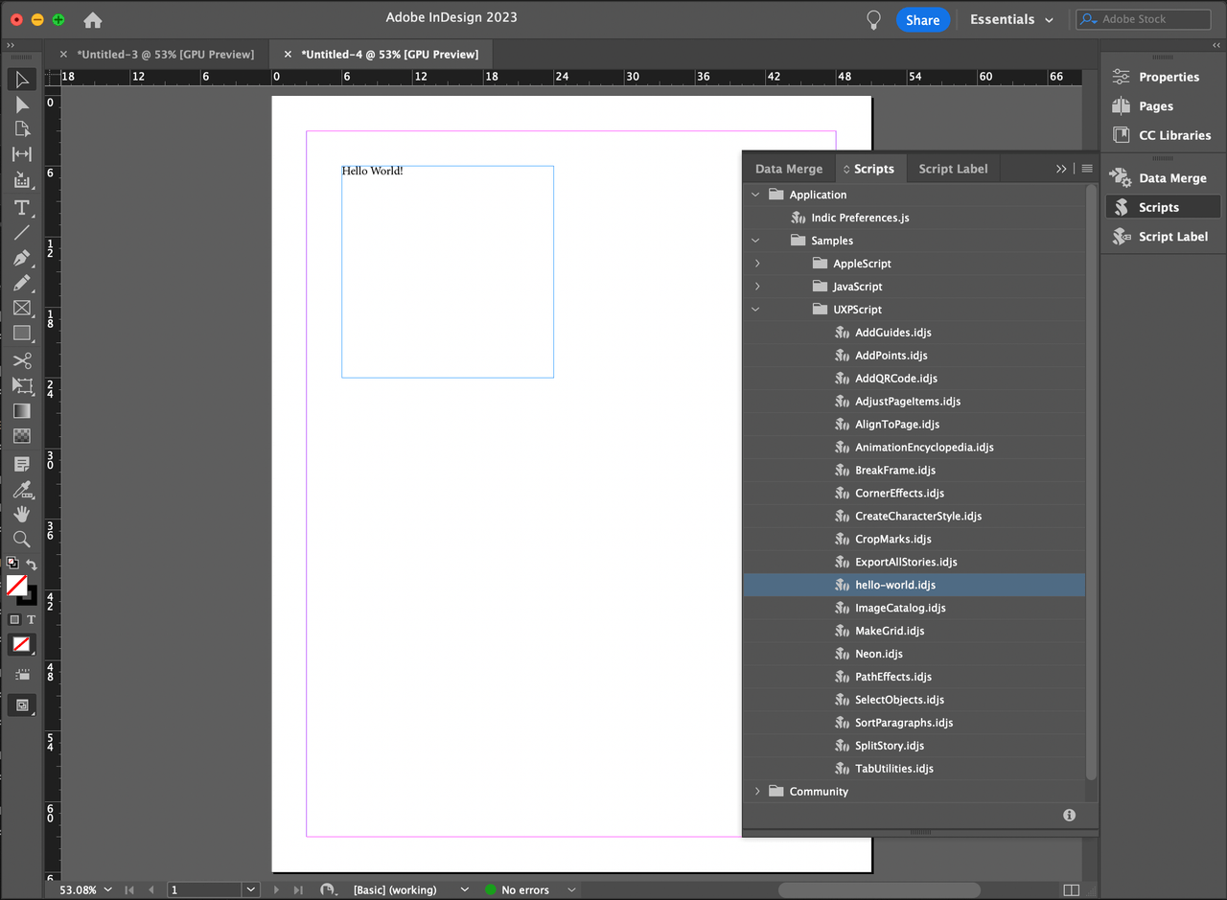The image size is (1227, 900).
Task: Open Script Label from the dock
Action: pyautogui.click(x=1163, y=237)
